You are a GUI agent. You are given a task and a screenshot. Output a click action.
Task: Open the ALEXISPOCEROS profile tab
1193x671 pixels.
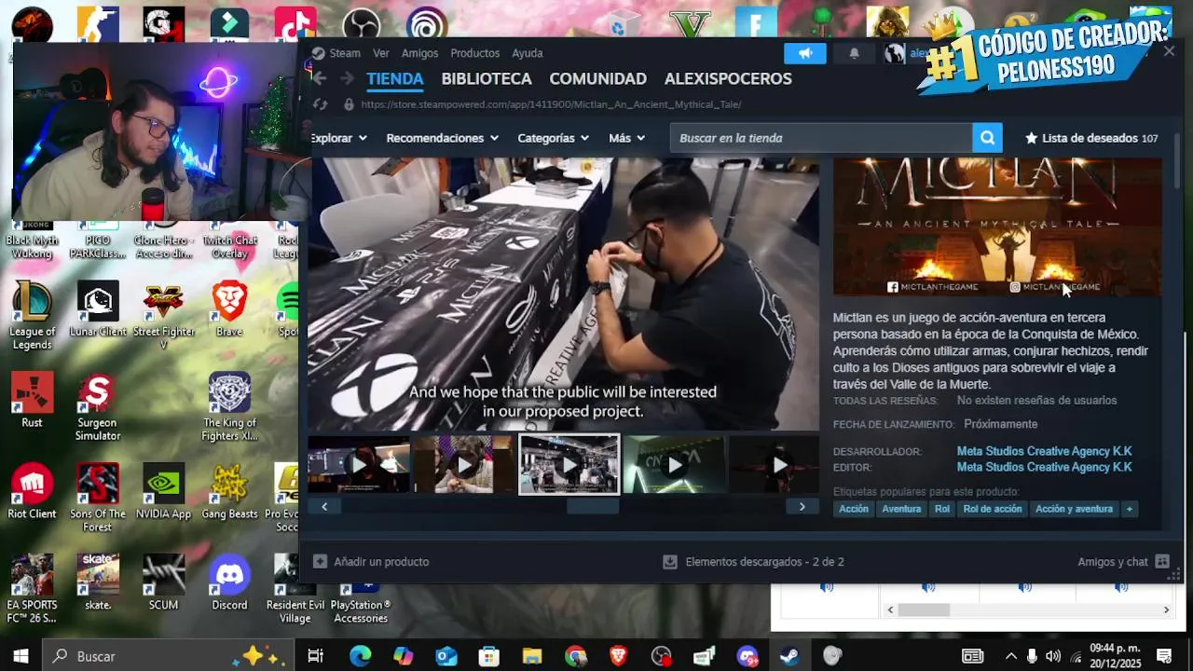point(728,79)
